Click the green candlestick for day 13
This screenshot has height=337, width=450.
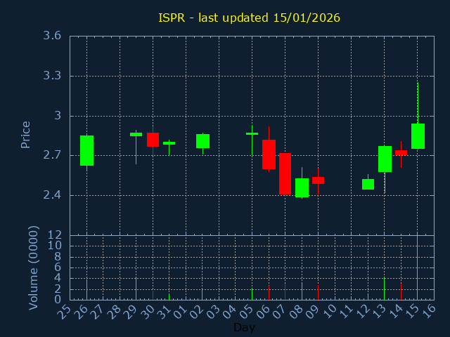pyautogui.click(x=385, y=159)
